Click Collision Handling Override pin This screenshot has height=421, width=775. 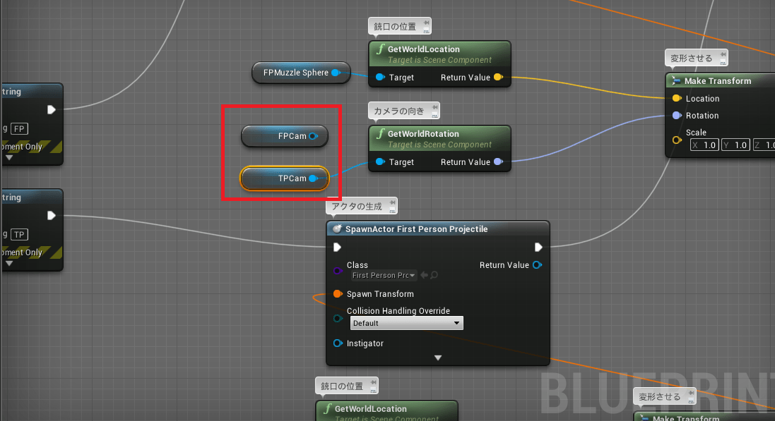click(338, 318)
